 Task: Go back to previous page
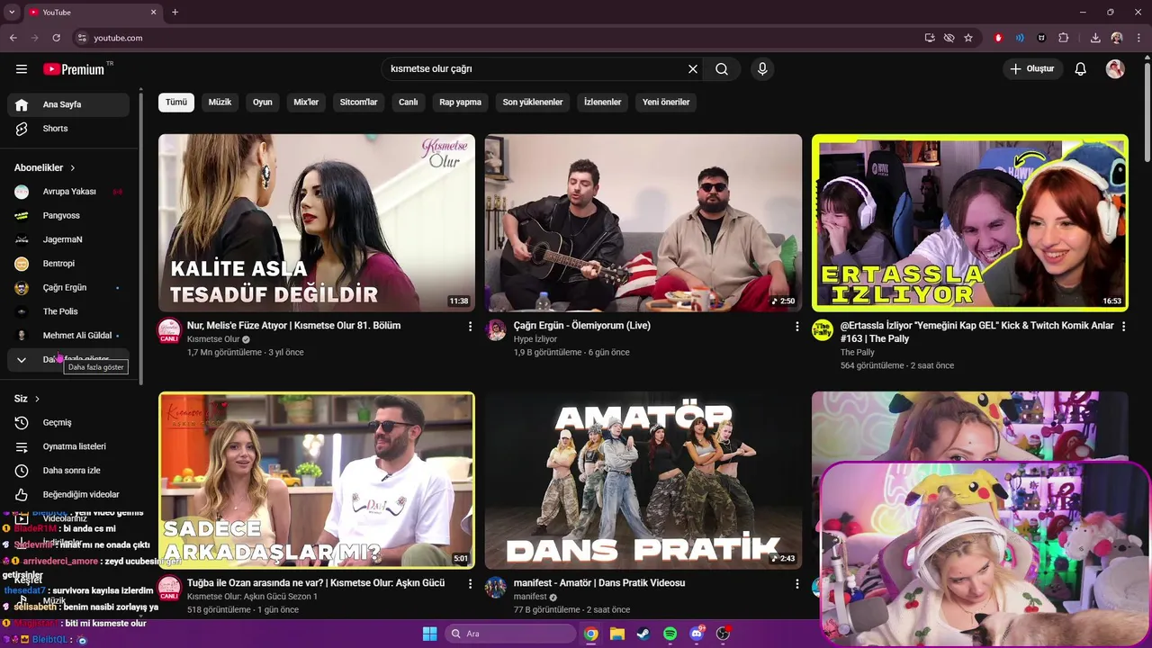[13, 38]
